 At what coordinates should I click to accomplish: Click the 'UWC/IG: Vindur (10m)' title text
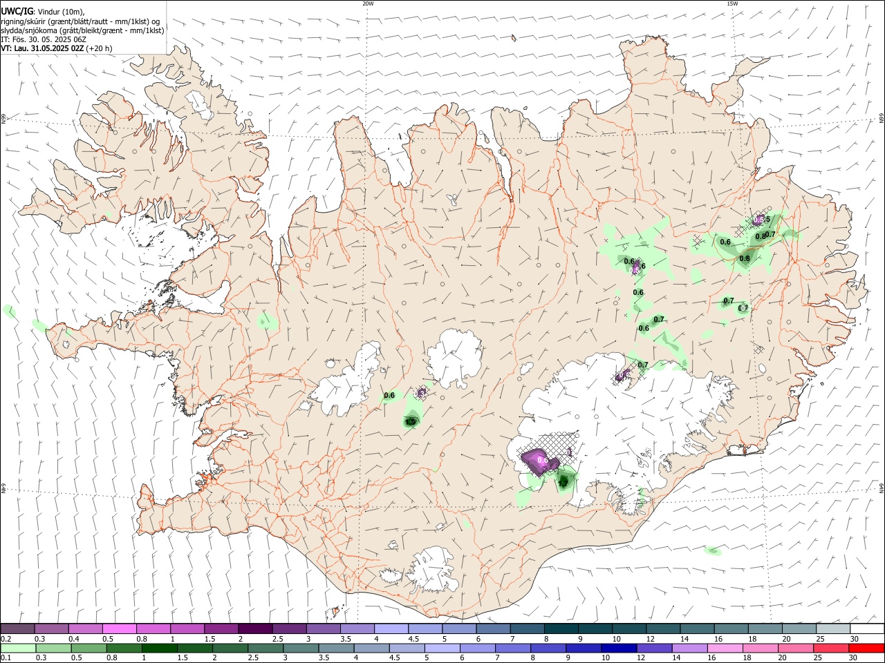click(43, 12)
